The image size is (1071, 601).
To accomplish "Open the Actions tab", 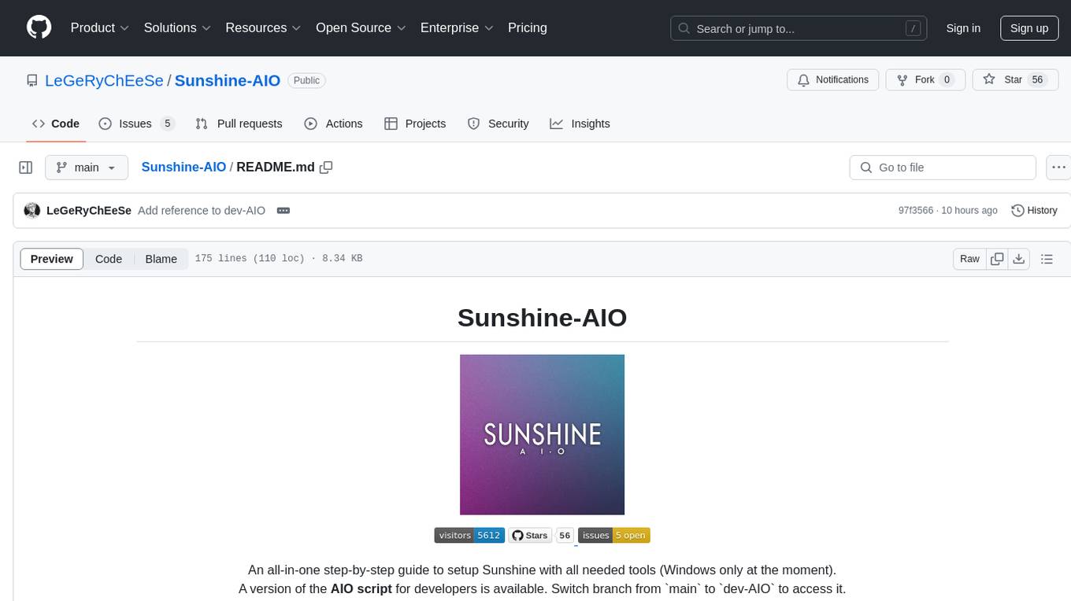I will [333, 124].
